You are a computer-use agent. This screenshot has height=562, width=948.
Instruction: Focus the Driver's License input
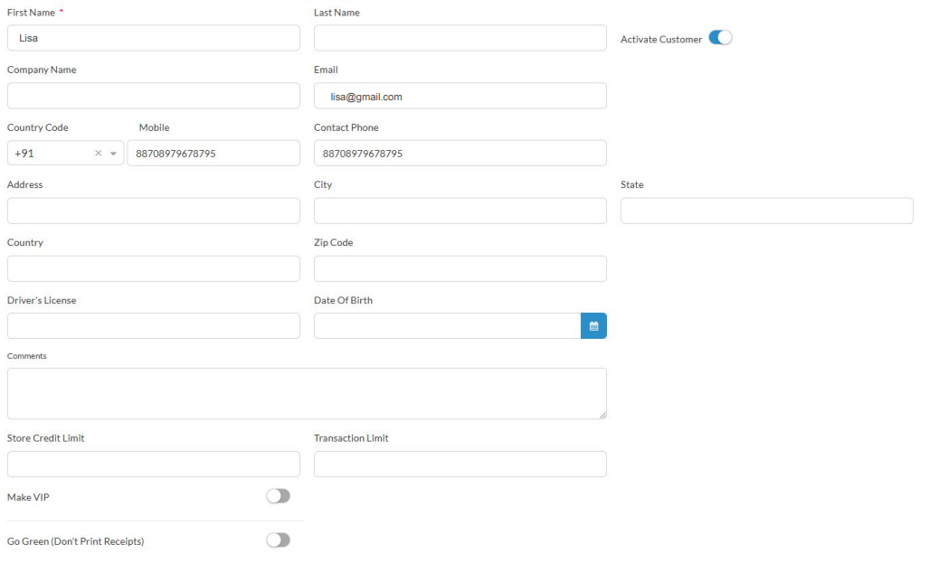(153, 326)
